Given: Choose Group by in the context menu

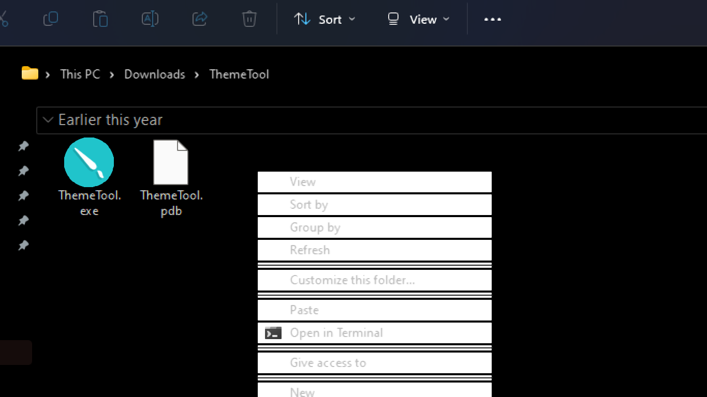Looking at the screenshot, I should pyautogui.click(x=315, y=227).
